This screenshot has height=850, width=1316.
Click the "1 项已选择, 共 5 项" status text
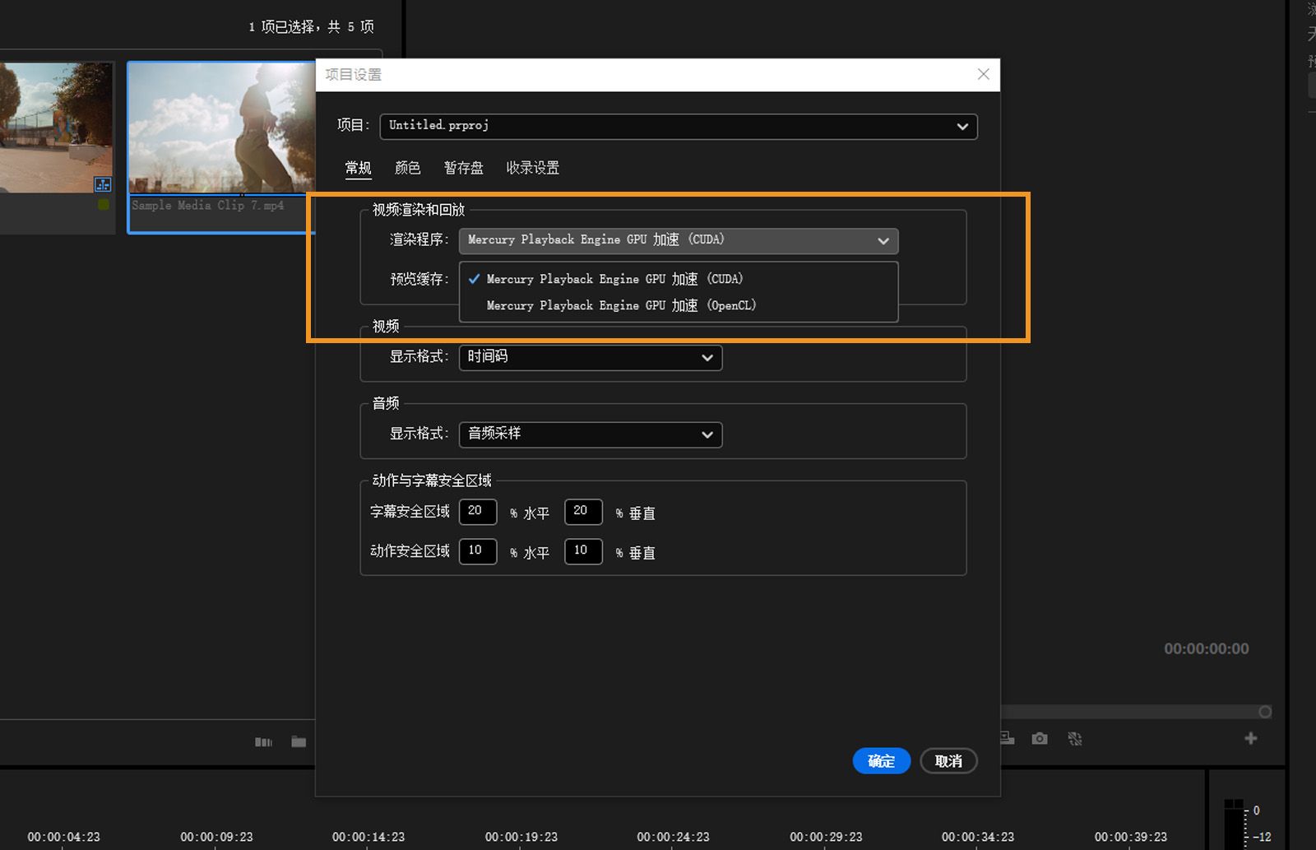tap(311, 27)
